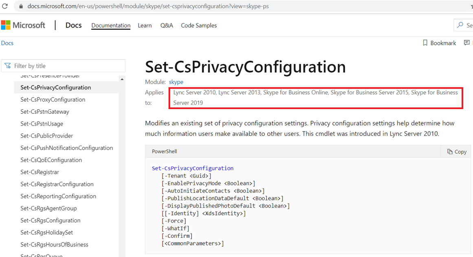Open Set-CsRegistrar in the sidebar
This screenshot has height=257, width=473.
[x=40, y=172]
